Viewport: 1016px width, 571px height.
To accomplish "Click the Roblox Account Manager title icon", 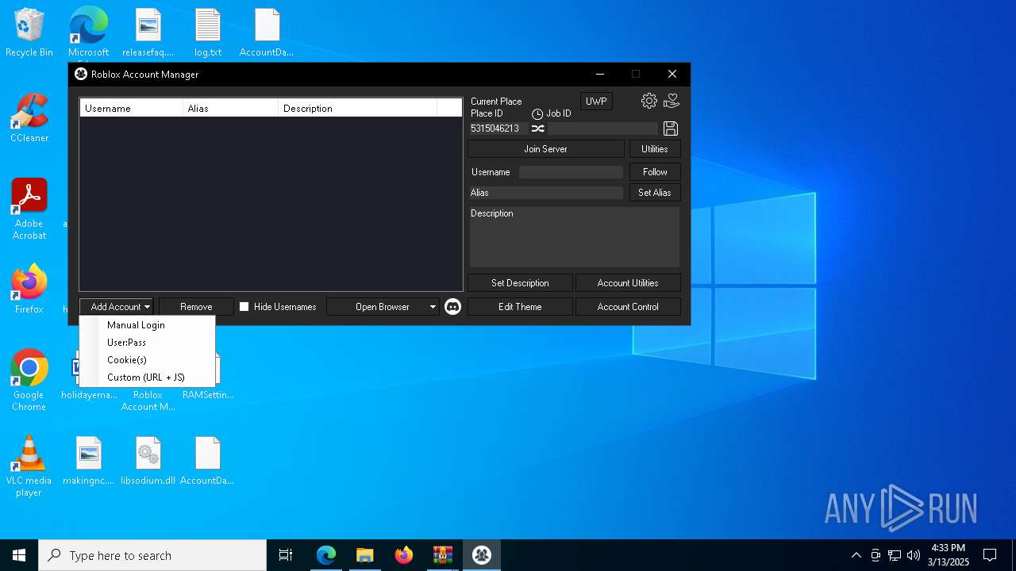I will click(81, 74).
